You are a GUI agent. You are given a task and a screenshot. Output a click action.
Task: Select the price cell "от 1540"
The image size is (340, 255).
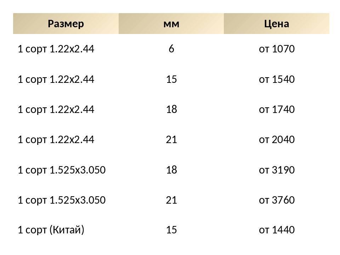click(x=277, y=79)
